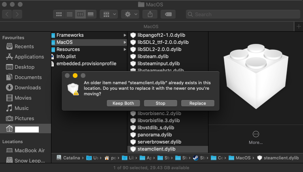Screen dimensions: 303x172
Task: Open the gear Action menu
Action: click(130, 14)
